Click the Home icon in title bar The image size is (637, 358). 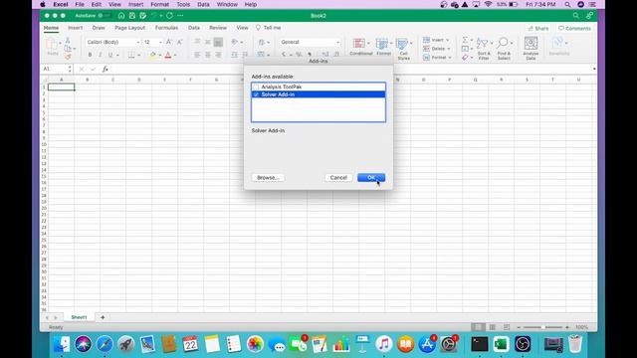tap(121, 16)
